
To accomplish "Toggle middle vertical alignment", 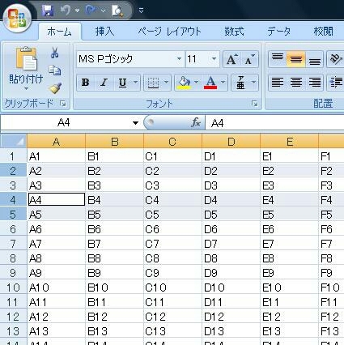I will 296,59.
